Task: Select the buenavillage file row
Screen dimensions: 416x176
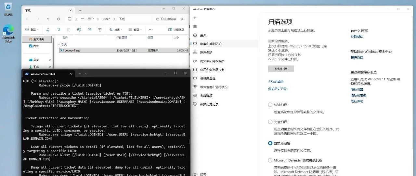Action: point(123,50)
